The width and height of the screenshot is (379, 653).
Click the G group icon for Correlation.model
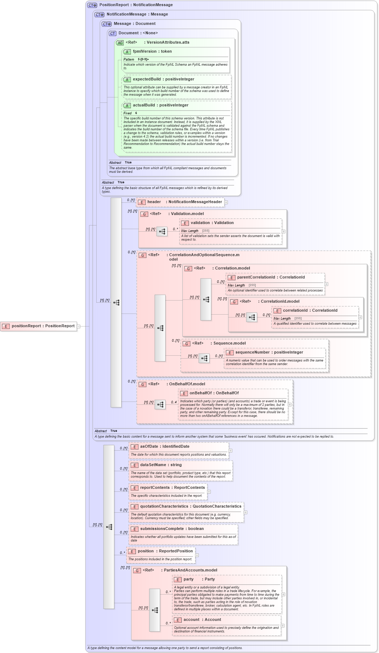[188, 268]
